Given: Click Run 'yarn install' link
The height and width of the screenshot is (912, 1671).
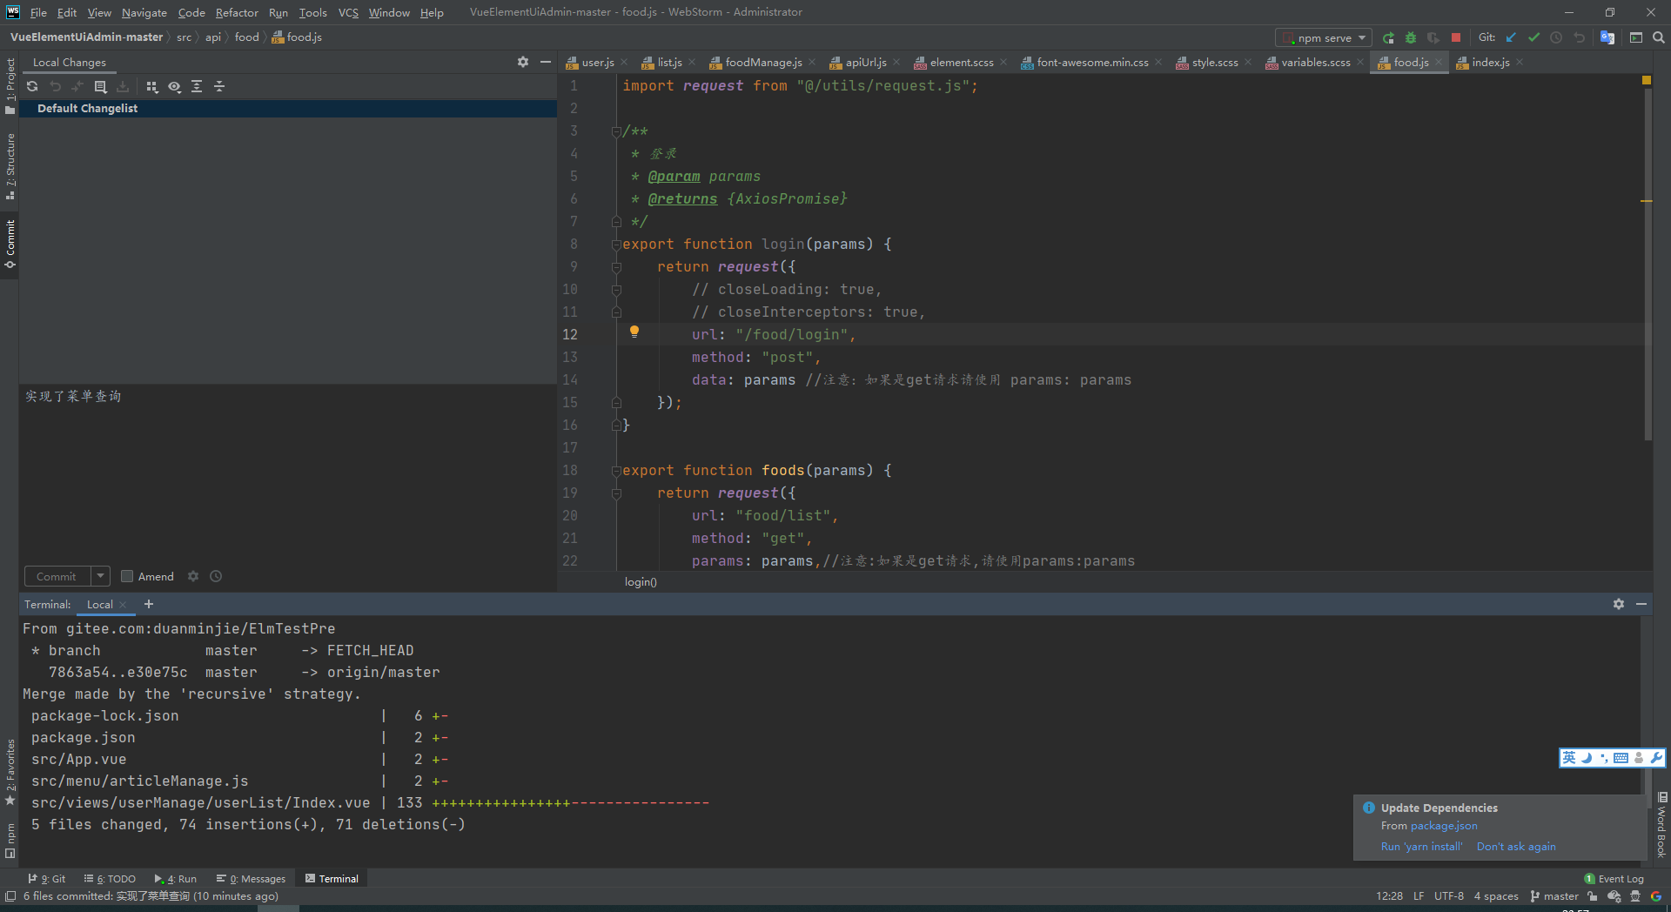Looking at the screenshot, I should point(1421,847).
